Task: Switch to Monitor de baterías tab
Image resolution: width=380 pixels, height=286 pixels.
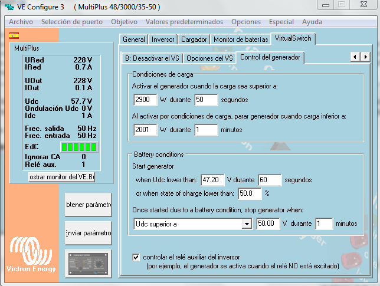Action: pos(241,40)
